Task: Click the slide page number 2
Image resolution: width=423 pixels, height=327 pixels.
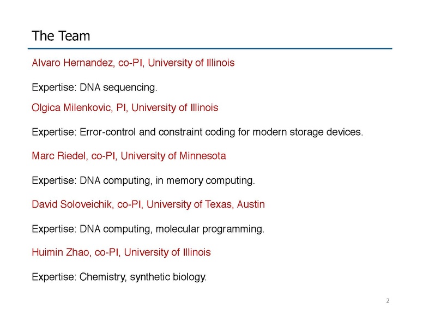Action: click(x=388, y=301)
